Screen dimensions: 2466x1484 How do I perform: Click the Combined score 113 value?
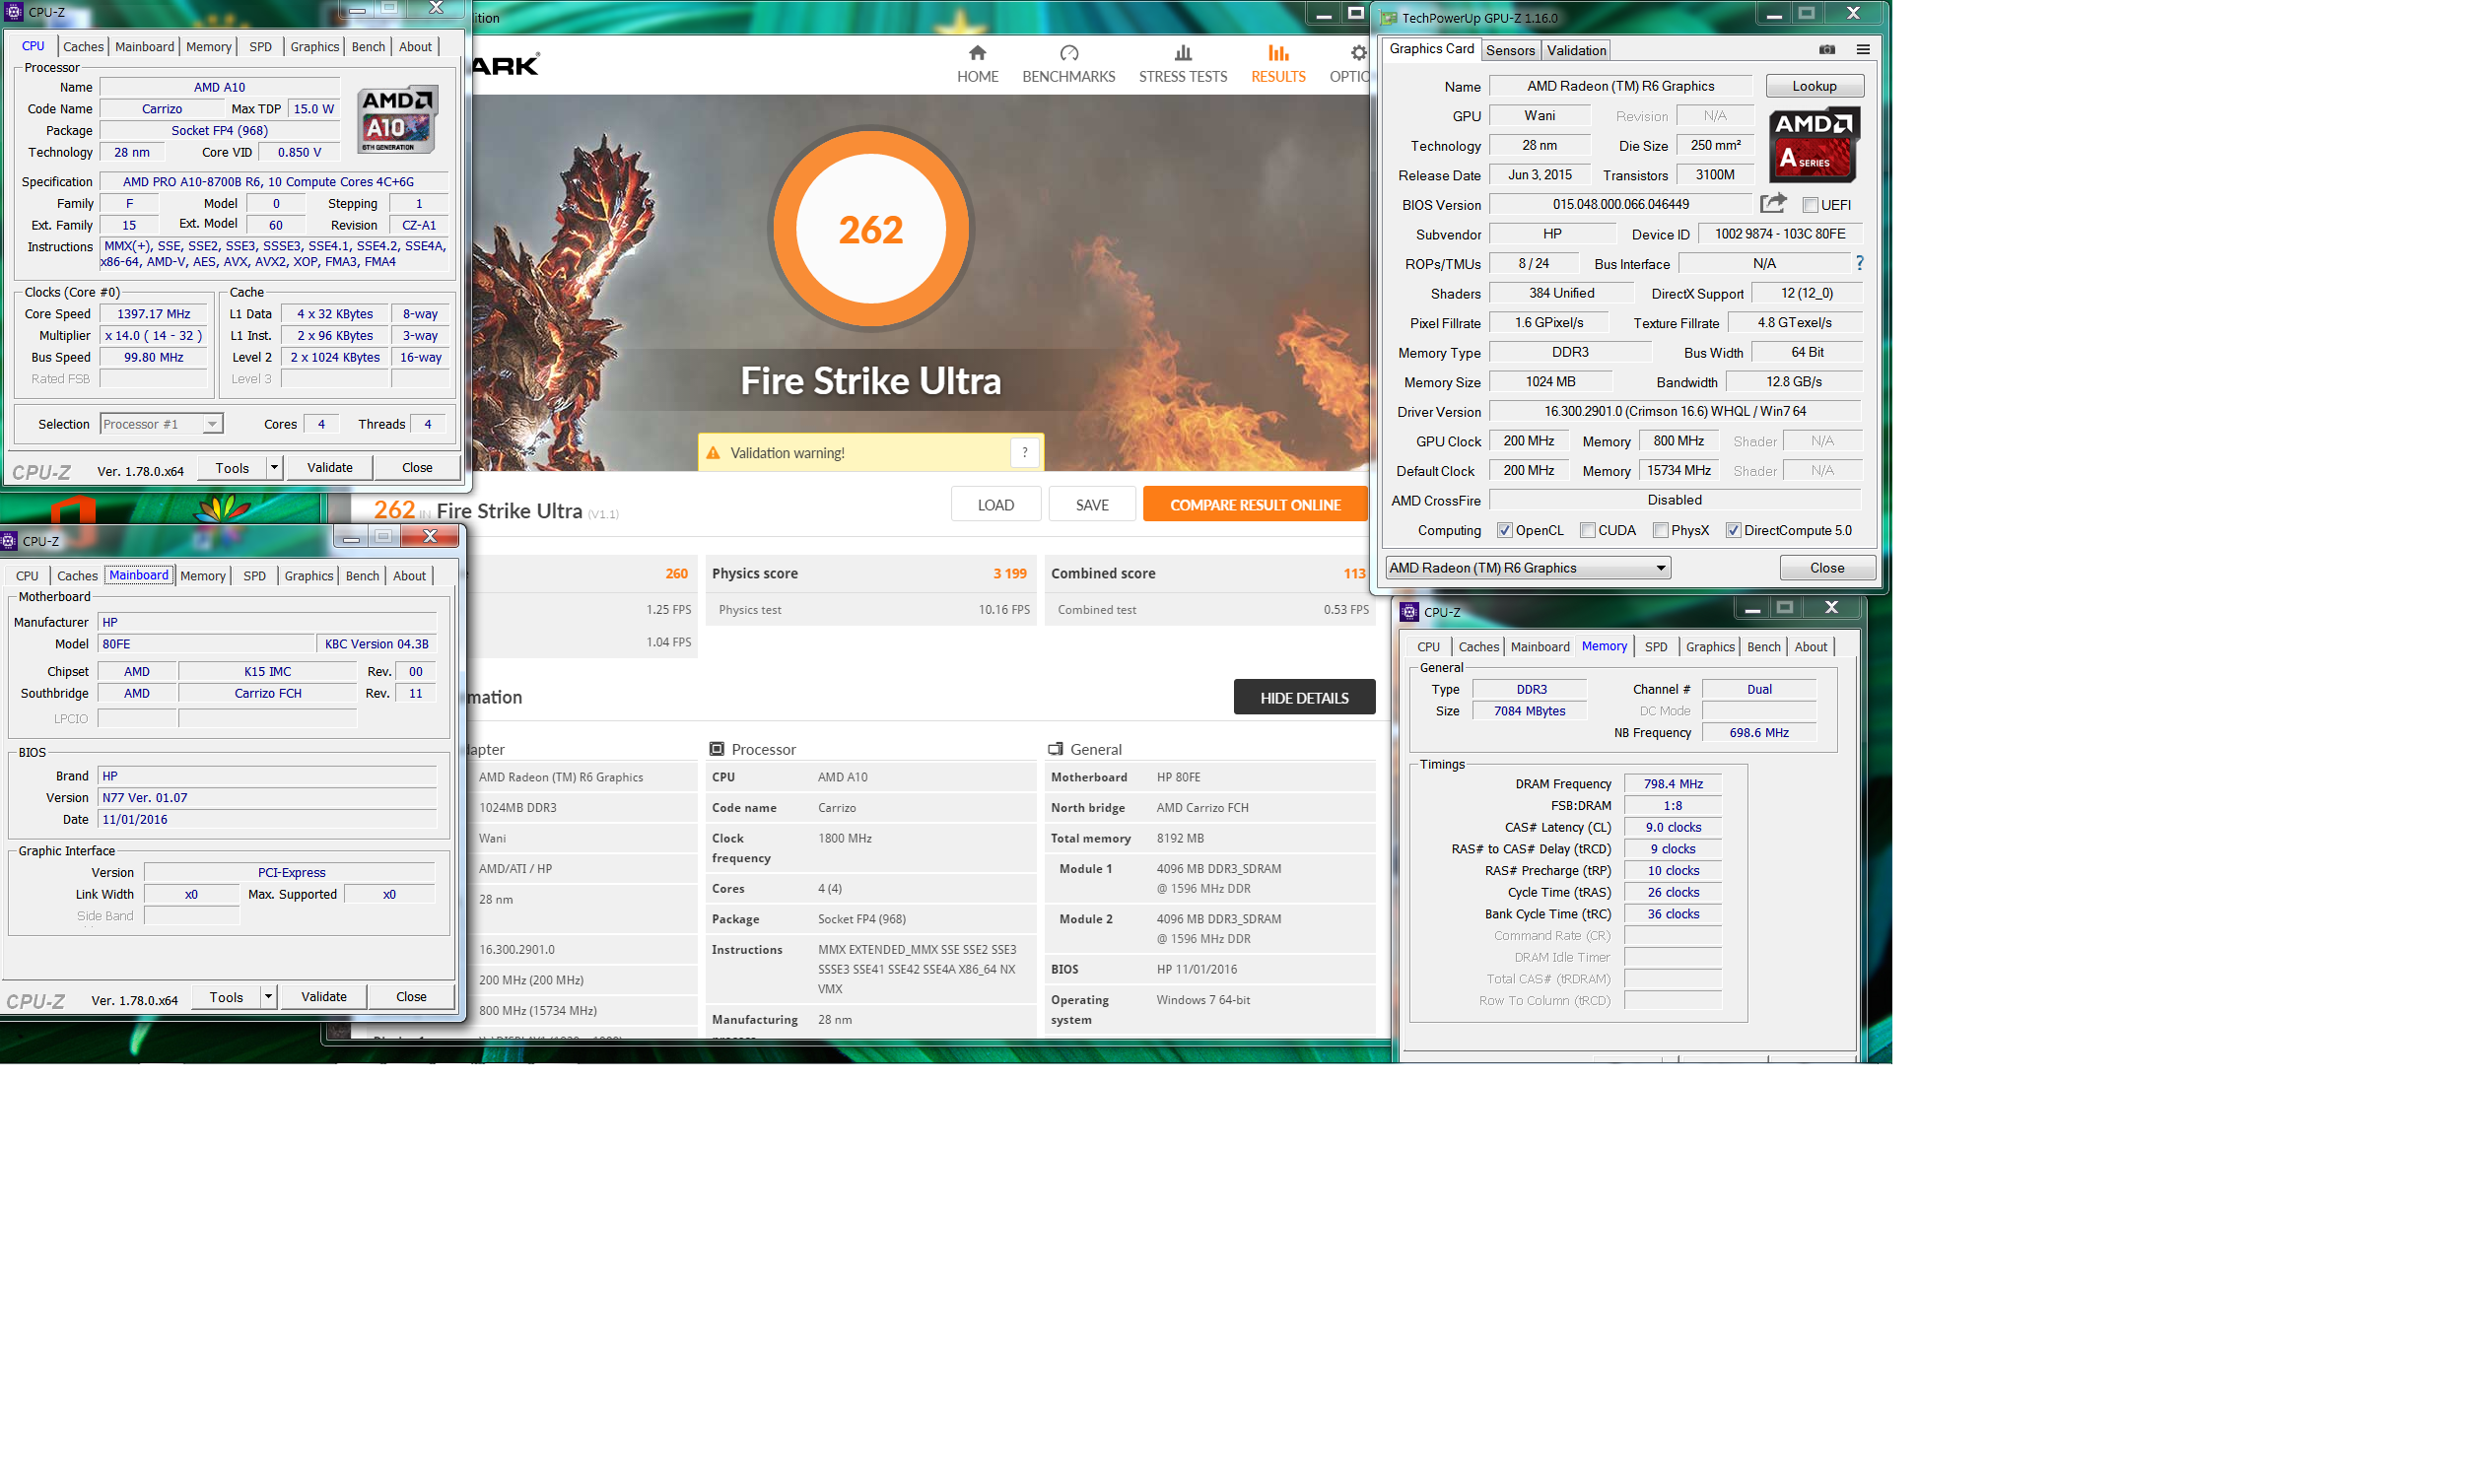[x=1354, y=573]
